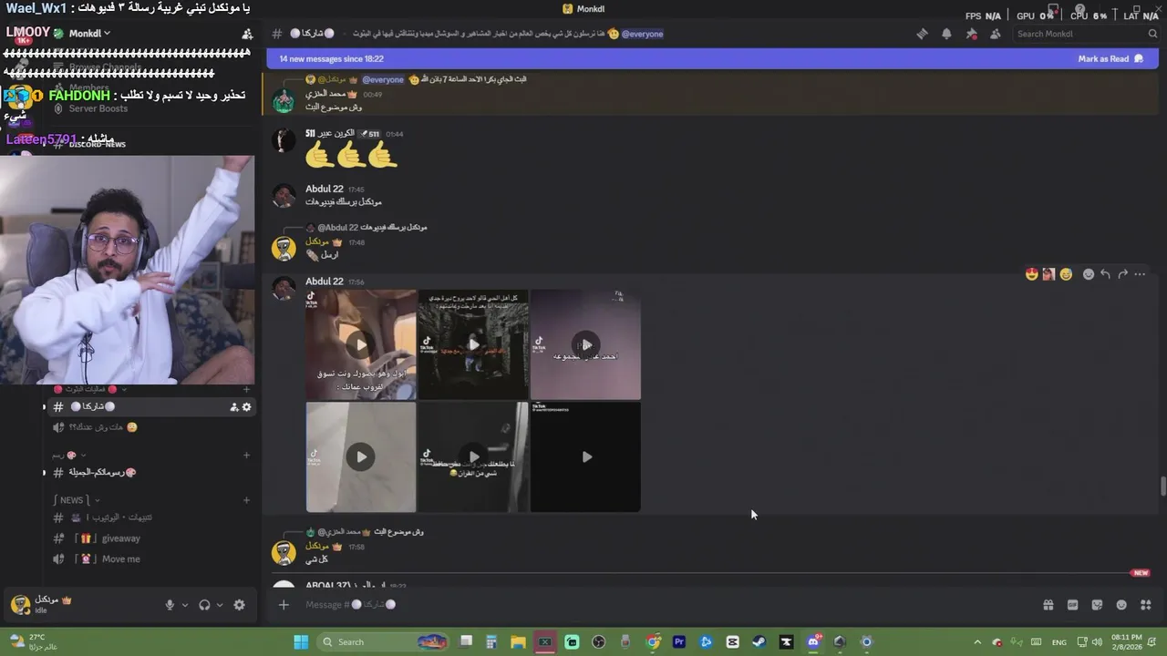Click add reaction icon on hovered message
This screenshot has width=1167, height=656.
click(1088, 274)
